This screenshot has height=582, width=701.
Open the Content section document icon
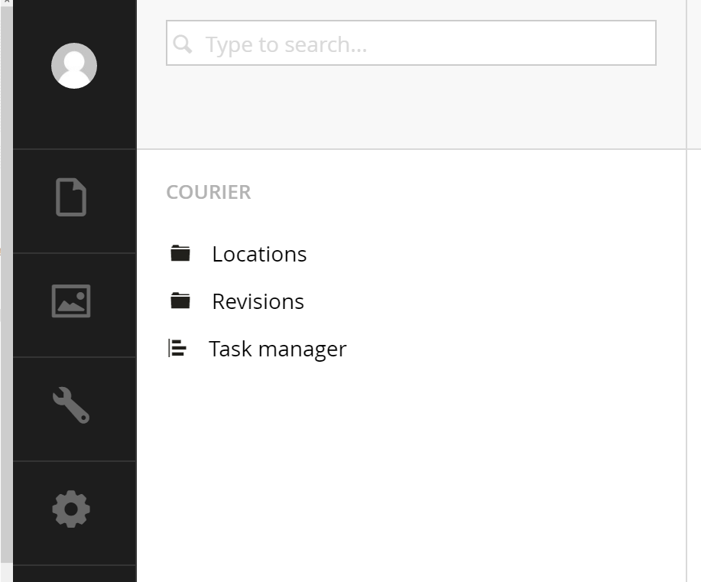coord(71,197)
